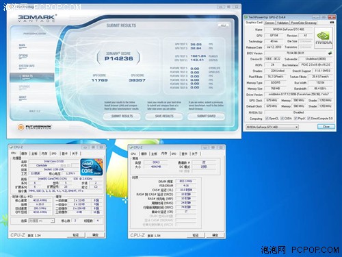Select 主板 tab in left CPU-Z window
Viewport: 342px width, 257px height.
[x=34, y=154]
